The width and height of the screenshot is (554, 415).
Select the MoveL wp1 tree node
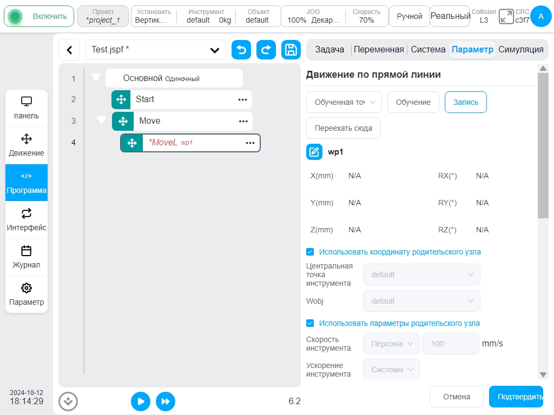(x=190, y=143)
